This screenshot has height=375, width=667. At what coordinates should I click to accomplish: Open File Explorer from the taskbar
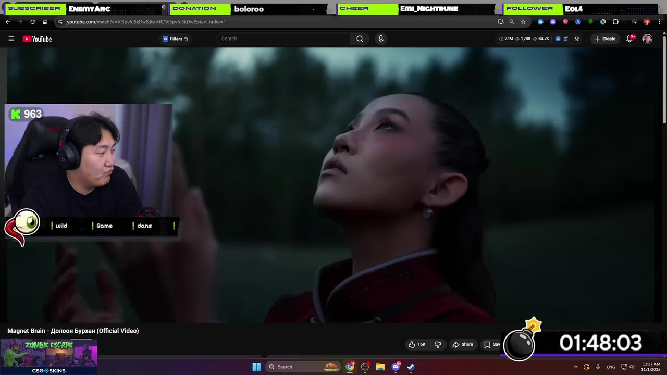point(380,367)
